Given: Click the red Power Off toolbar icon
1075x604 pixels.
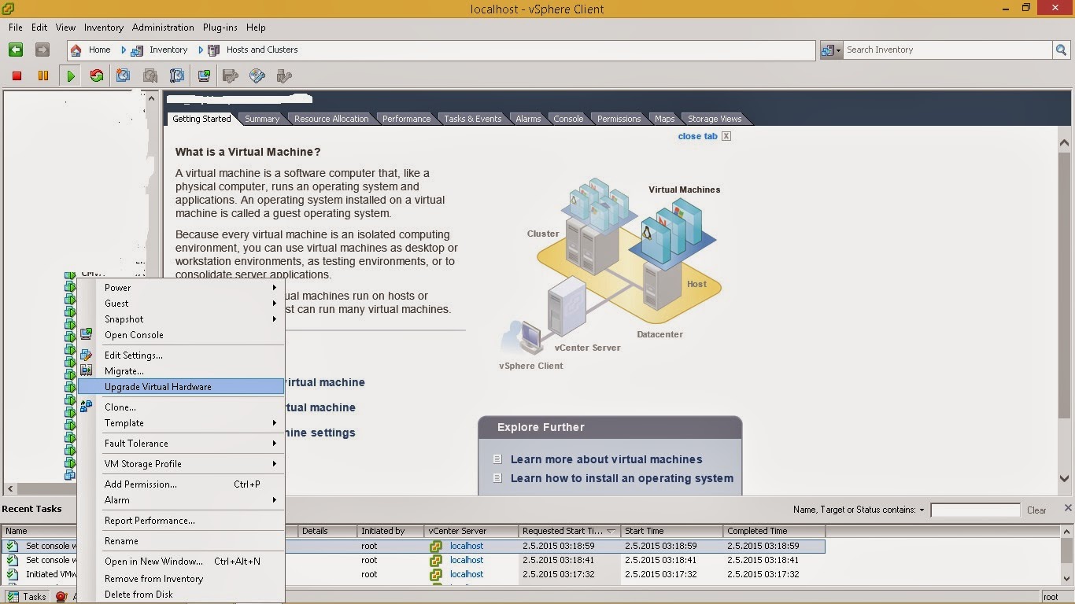Looking at the screenshot, I should (x=17, y=75).
